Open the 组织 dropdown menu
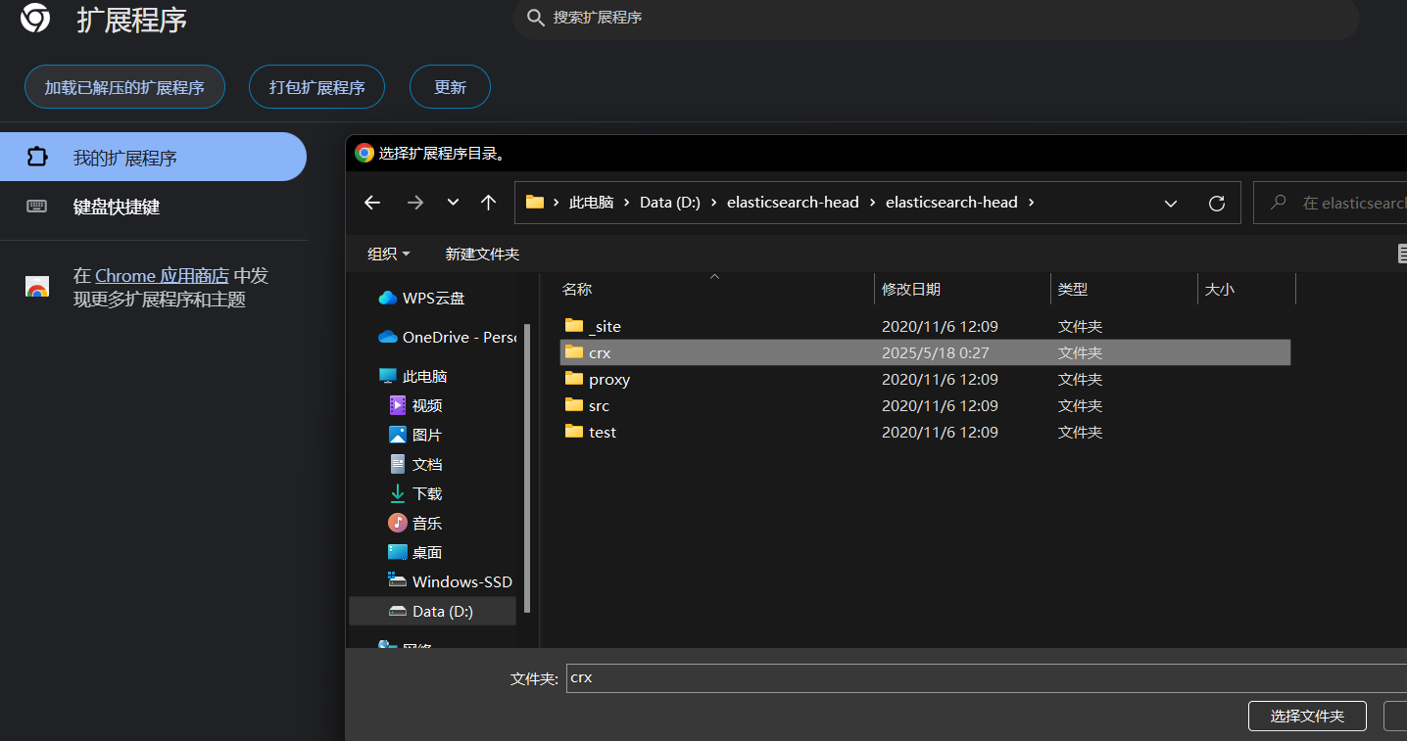The width and height of the screenshot is (1407, 741). coord(388,254)
